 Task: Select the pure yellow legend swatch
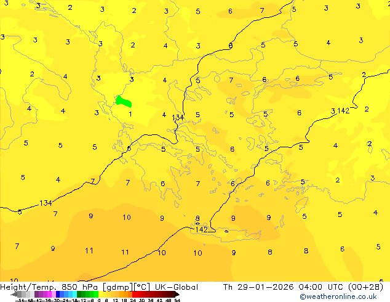click(100, 294)
